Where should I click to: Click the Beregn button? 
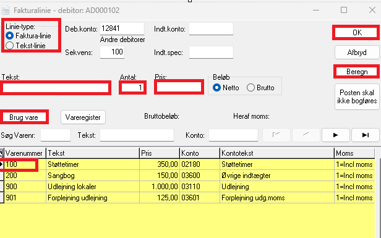357,72
